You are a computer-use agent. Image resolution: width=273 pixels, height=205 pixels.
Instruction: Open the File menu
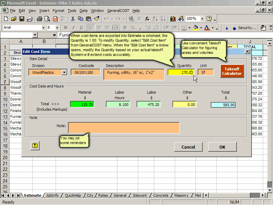(x=13, y=11)
